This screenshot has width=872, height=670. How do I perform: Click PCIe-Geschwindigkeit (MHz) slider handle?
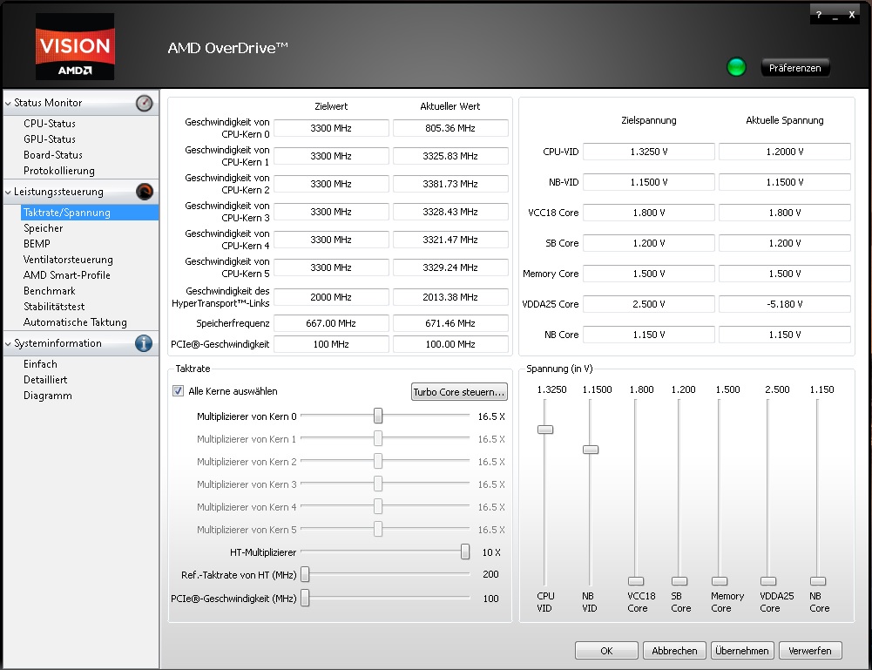pos(305,599)
